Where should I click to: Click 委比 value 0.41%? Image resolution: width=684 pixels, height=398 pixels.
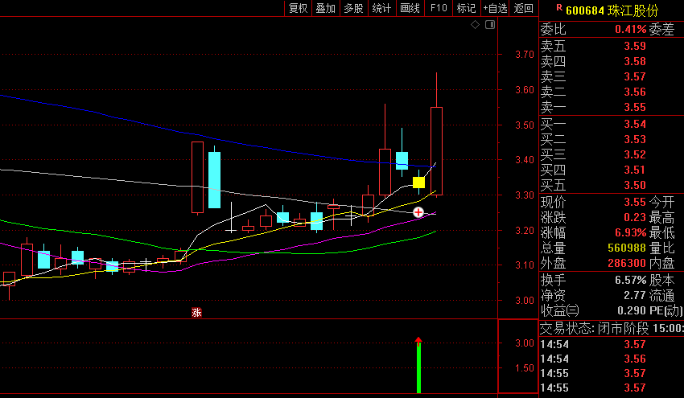(x=630, y=29)
